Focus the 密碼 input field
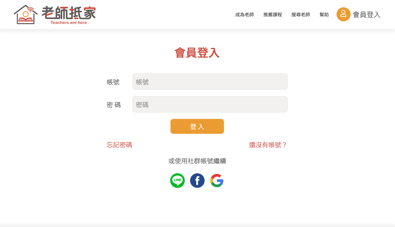 pos(210,104)
